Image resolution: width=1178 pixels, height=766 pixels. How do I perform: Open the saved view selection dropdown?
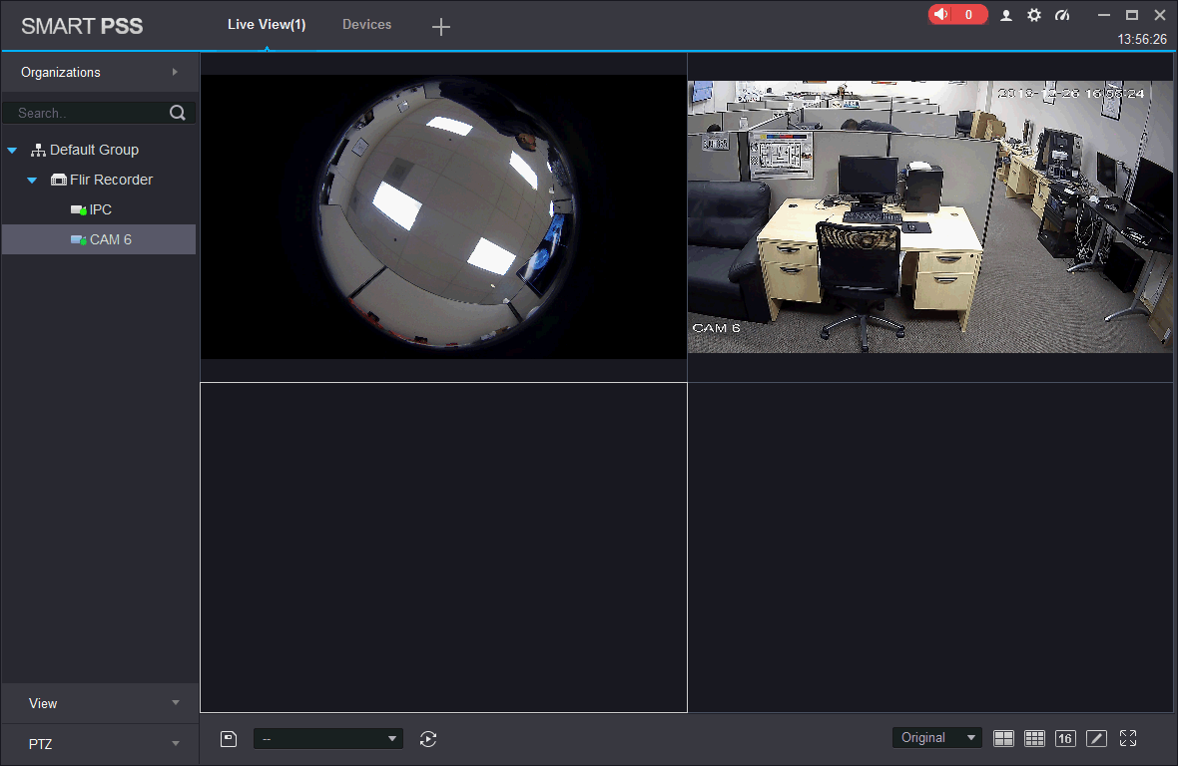(x=328, y=739)
